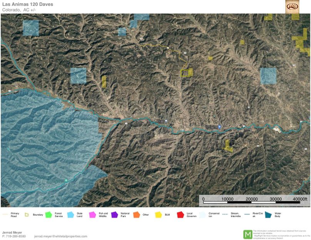
Task: Click the Las Animas 120 Daves title
Action: point(28,4)
